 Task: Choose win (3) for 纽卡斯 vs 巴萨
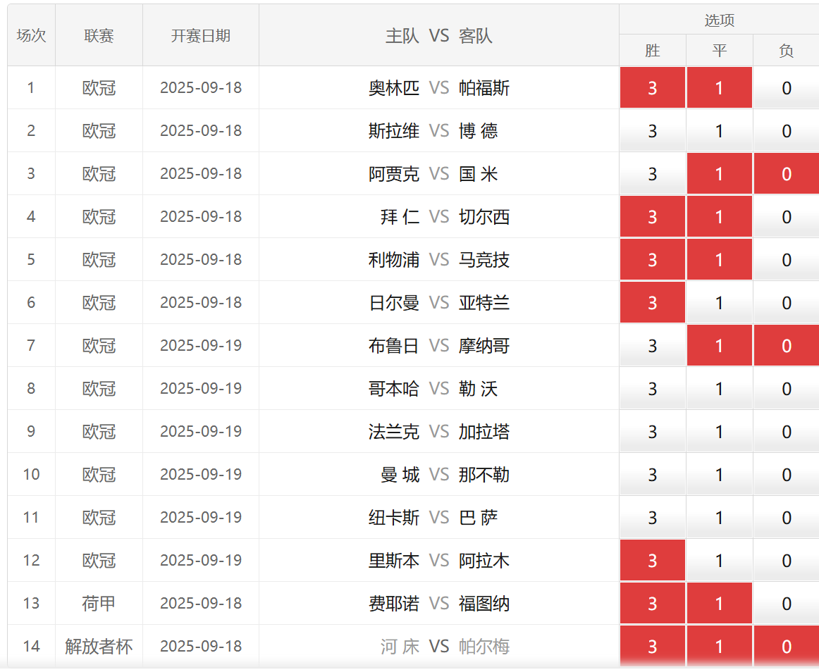point(653,518)
